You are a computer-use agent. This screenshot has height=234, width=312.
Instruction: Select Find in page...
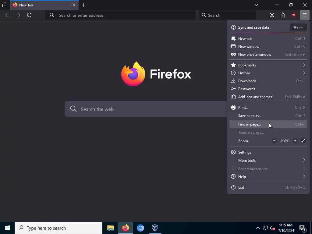(x=268, y=124)
